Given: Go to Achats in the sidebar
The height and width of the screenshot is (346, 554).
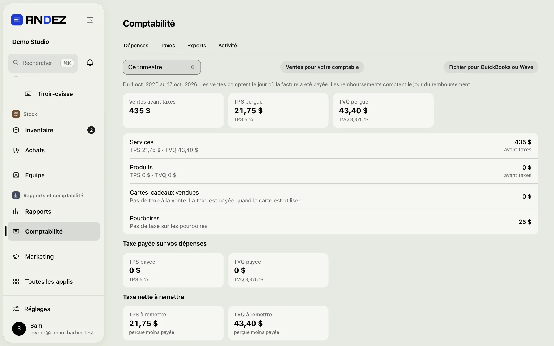Looking at the screenshot, I should click(x=54, y=150).
